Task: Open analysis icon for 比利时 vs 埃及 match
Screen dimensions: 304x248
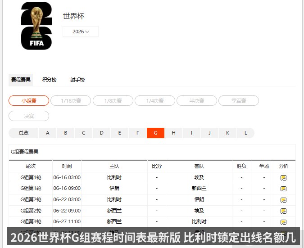Action: click(283, 178)
